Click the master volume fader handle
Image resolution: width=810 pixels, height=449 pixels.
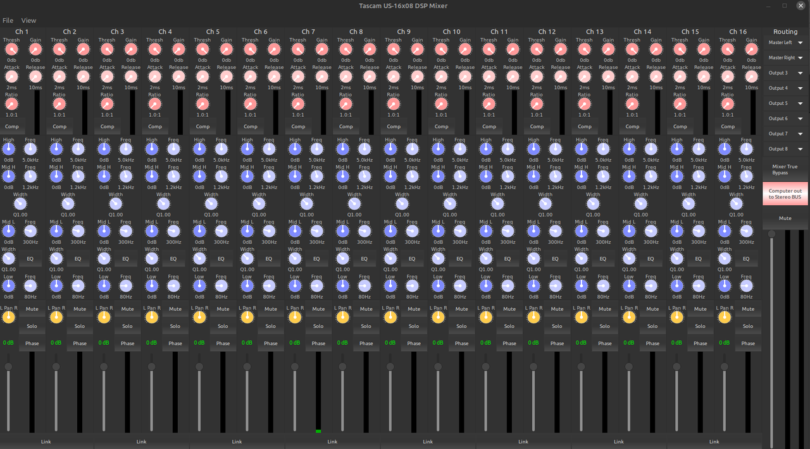pos(771,234)
